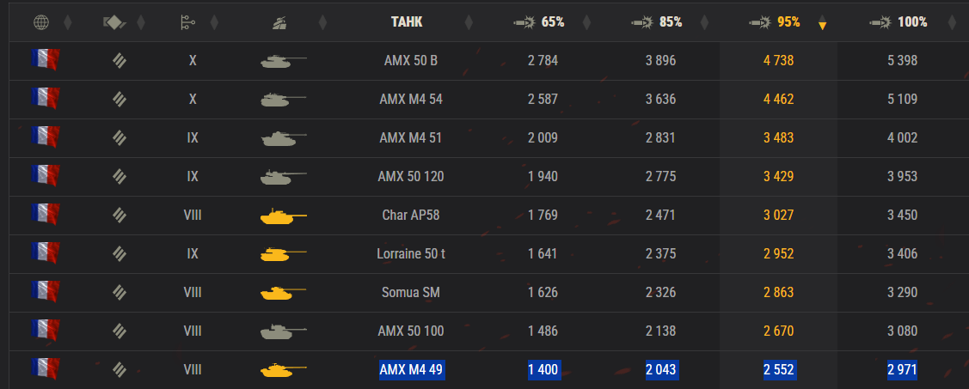Click heavy tank class icon in AMX 50 B row
This screenshot has height=389, width=969.
point(120,60)
